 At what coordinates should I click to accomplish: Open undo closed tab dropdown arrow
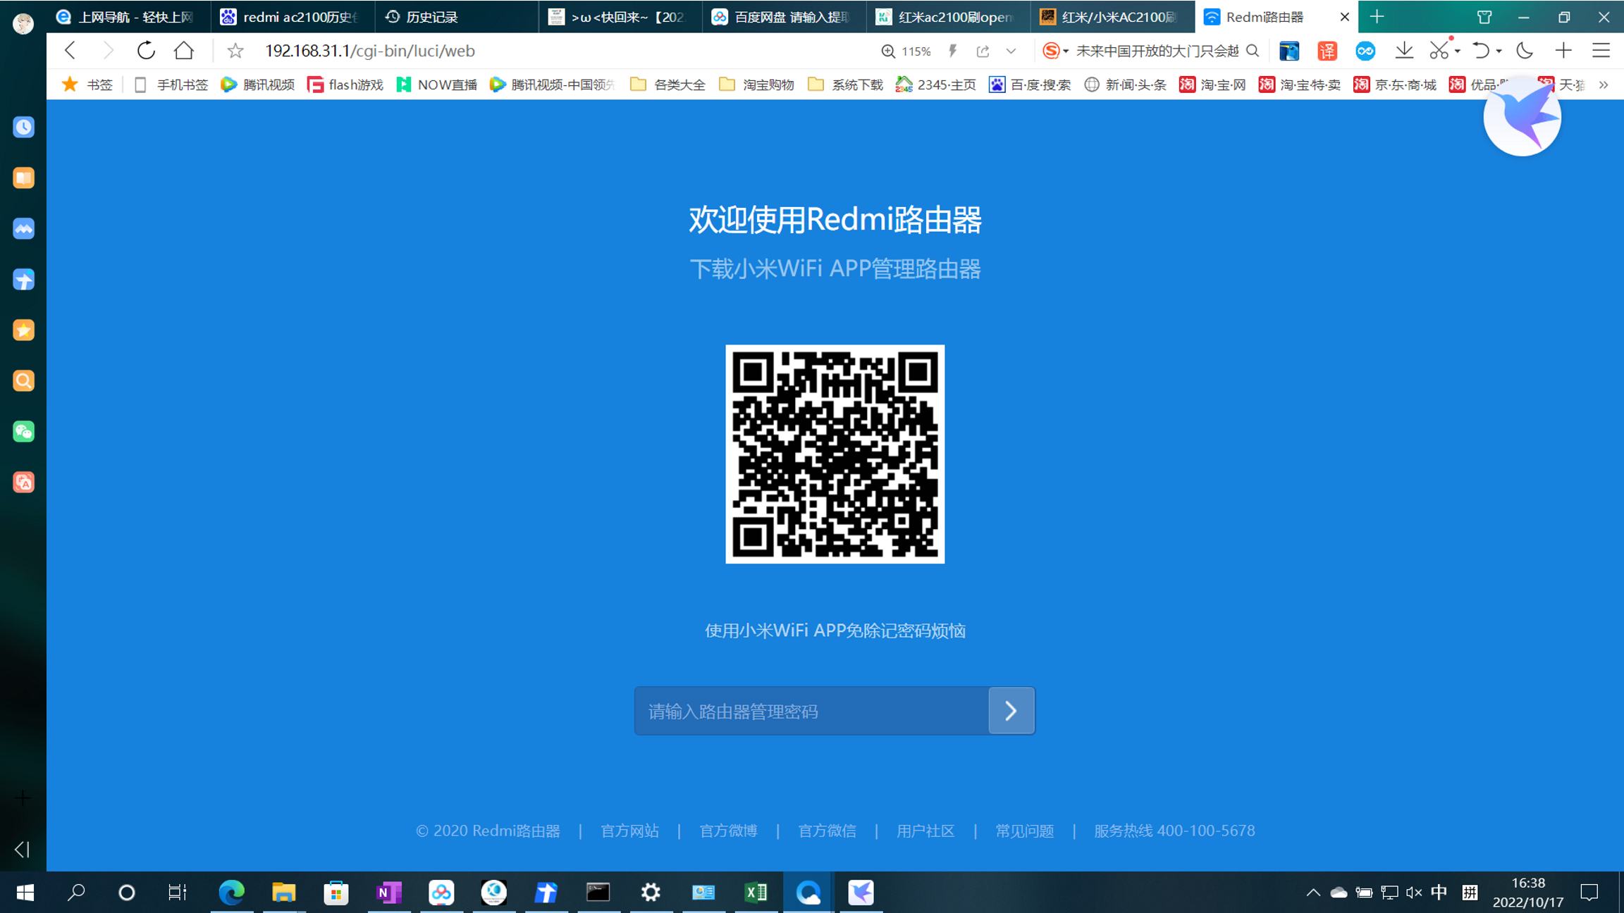tap(1499, 51)
